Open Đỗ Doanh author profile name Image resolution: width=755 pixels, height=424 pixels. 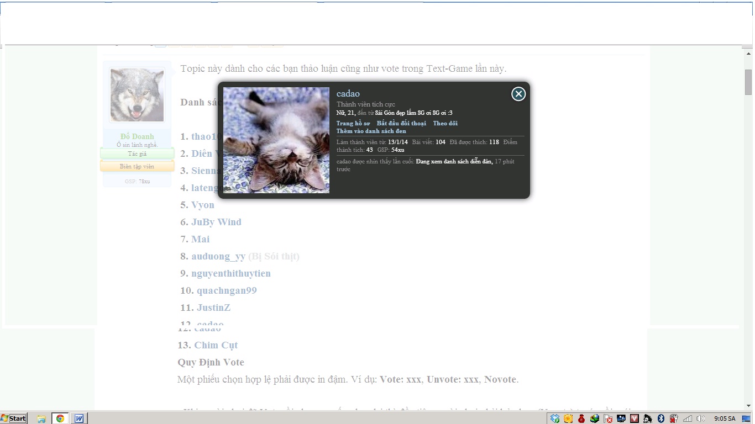pyautogui.click(x=137, y=136)
